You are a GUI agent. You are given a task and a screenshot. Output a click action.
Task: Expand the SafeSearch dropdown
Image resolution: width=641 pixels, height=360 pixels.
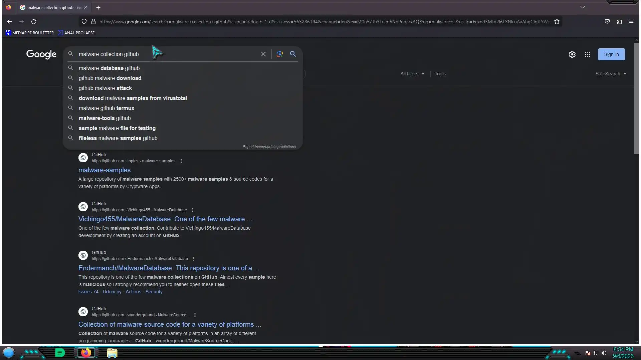point(611,74)
